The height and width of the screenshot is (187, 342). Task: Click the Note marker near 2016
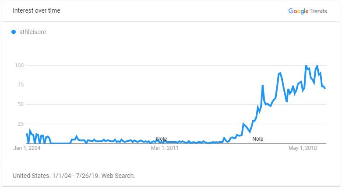pos(258,139)
